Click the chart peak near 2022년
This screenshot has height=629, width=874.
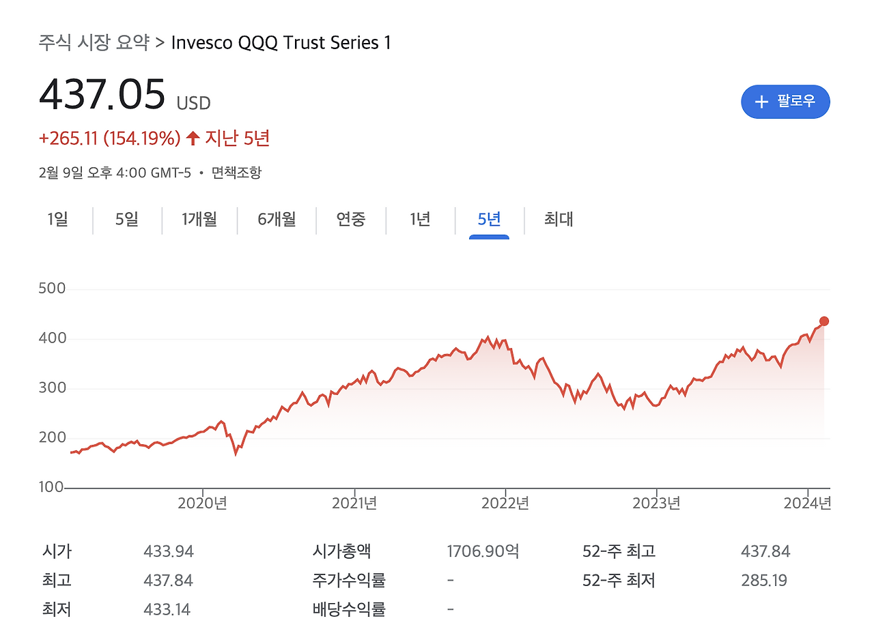489,336
